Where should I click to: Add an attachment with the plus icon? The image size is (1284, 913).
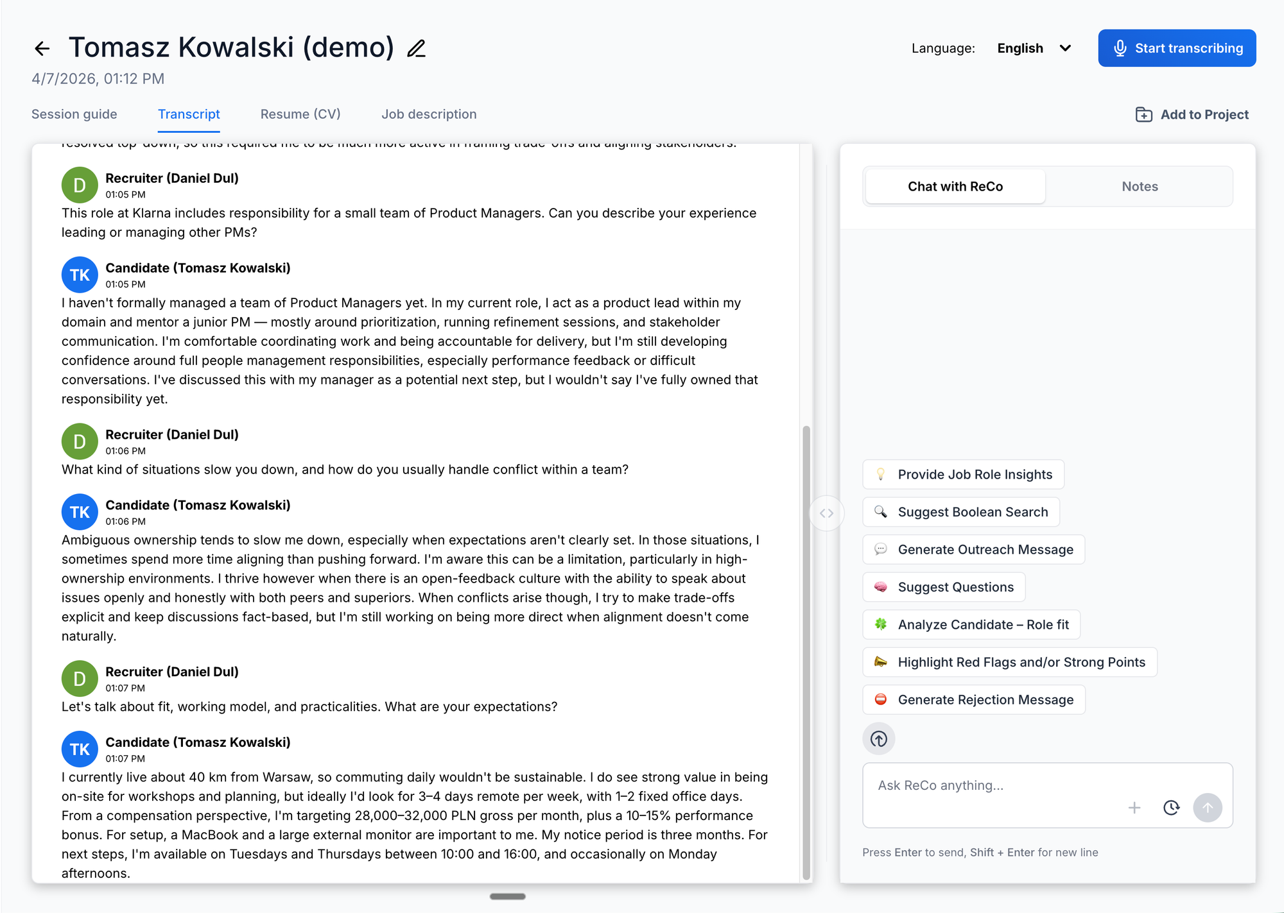pyautogui.click(x=1134, y=807)
